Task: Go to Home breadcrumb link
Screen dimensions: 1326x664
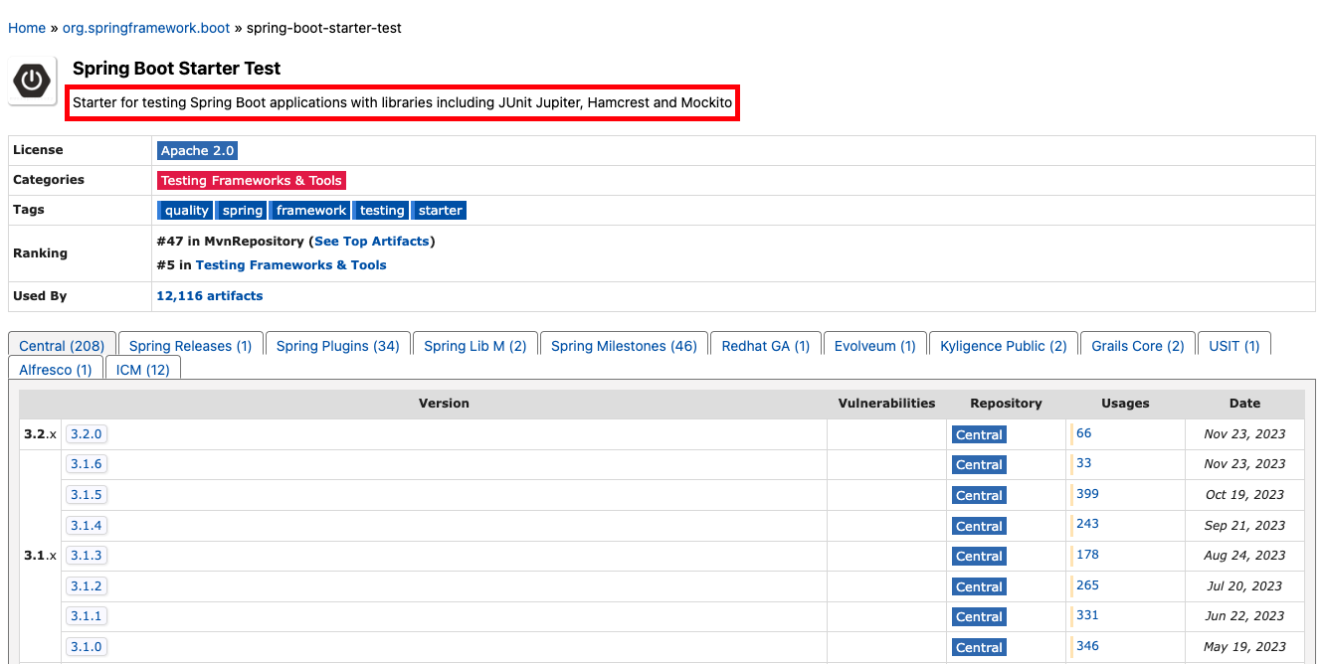Action: pyautogui.click(x=27, y=28)
